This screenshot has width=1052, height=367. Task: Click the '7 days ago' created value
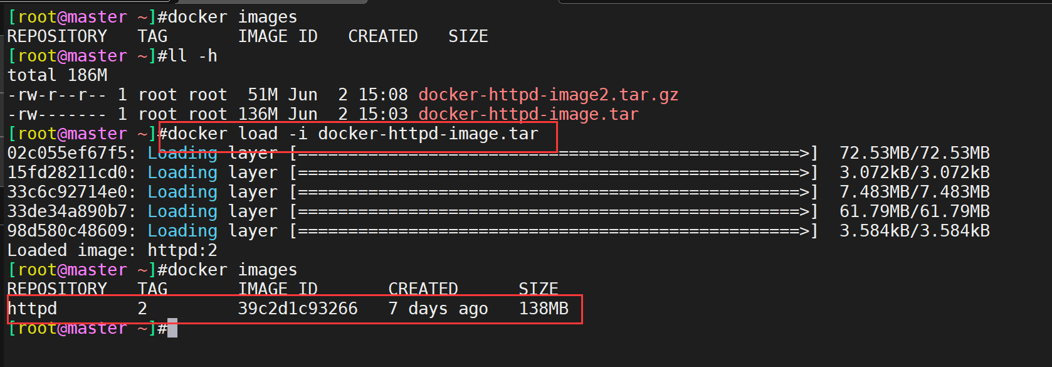click(438, 309)
